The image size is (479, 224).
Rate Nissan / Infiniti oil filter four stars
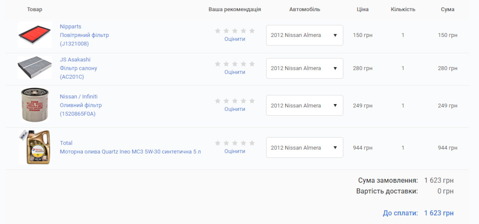pos(243,101)
